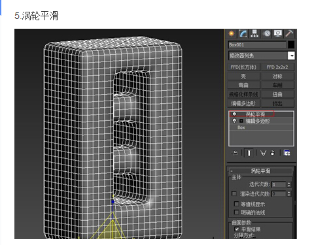
Task: Click the 规格化样条线 modifier button
Action: tap(243, 94)
